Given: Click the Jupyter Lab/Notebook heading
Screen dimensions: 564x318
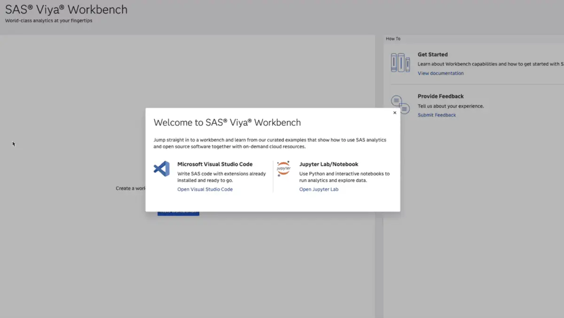Looking at the screenshot, I should (x=329, y=164).
